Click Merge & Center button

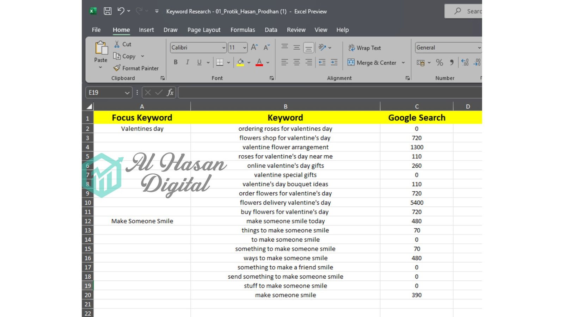(x=372, y=63)
